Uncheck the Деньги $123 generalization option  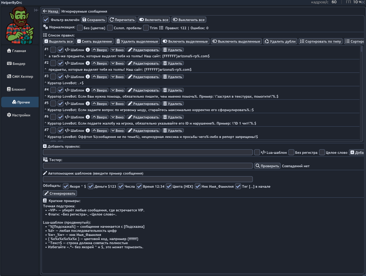point(91,186)
